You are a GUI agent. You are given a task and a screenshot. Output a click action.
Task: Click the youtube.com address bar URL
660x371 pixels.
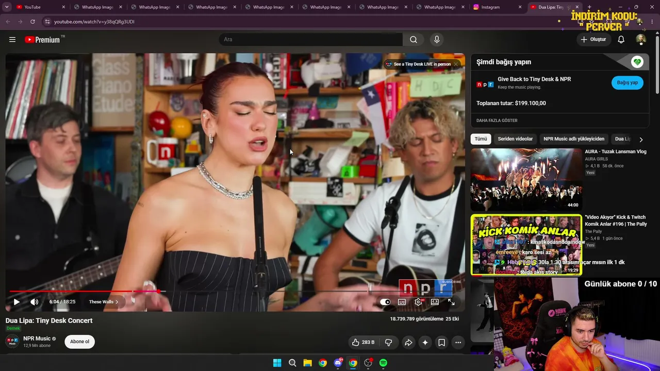tap(94, 22)
